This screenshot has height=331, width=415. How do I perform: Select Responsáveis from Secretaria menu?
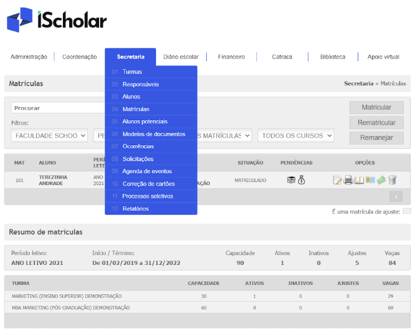pyautogui.click(x=151, y=84)
